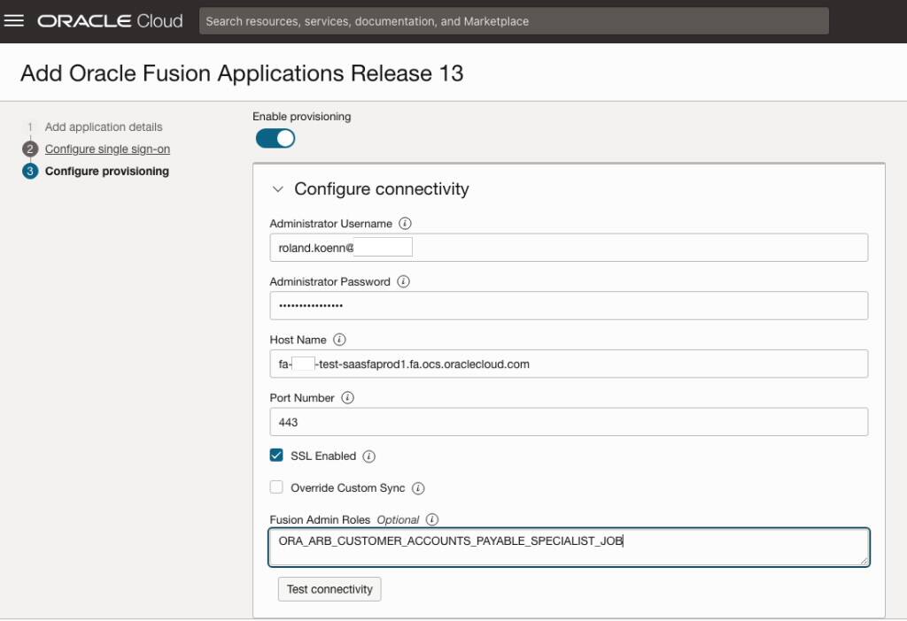
Task: Open the Administrator Password help tooltip
Action: [x=405, y=281]
